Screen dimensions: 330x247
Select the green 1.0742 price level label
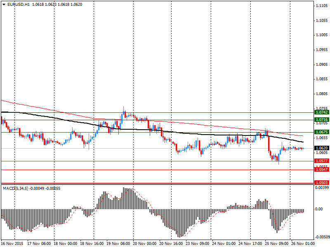(x=321, y=112)
